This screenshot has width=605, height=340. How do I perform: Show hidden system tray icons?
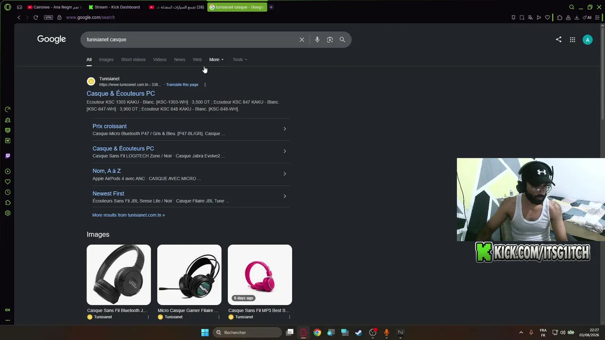(x=521, y=332)
